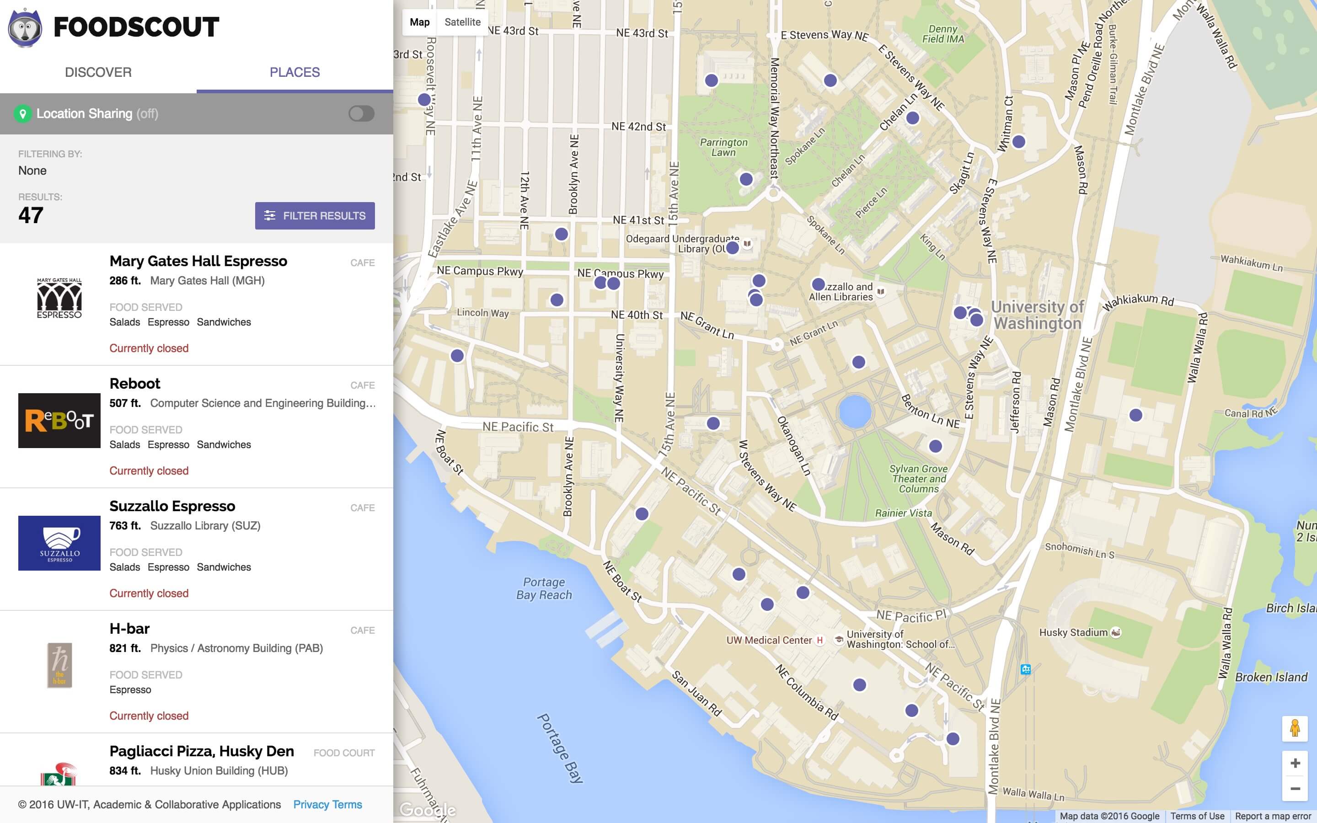The image size is (1317, 823).
Task: Click UW Medical Center hospital marker
Action: click(819, 641)
